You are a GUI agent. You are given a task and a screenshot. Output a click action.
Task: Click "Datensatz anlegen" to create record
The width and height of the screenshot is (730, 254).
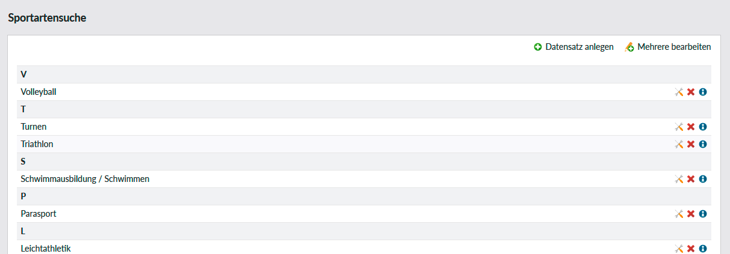(574, 47)
